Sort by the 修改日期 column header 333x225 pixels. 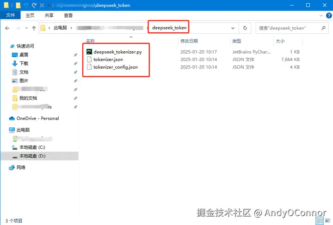pos(189,41)
